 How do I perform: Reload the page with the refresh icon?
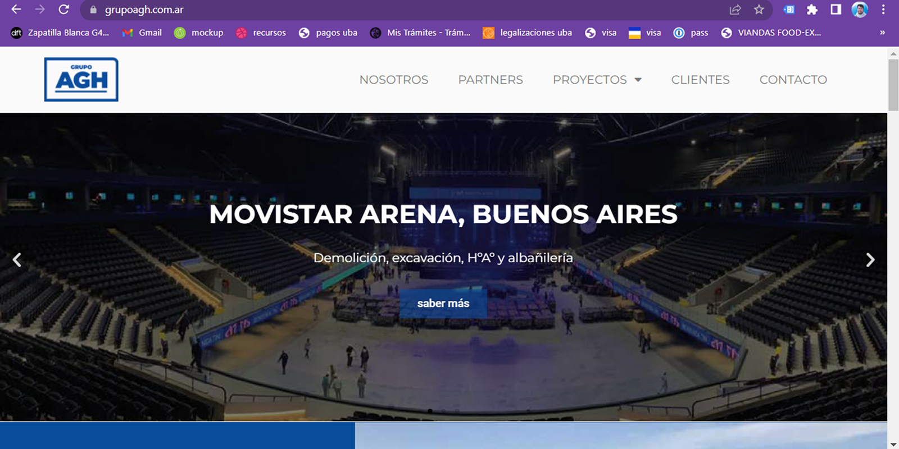64,10
